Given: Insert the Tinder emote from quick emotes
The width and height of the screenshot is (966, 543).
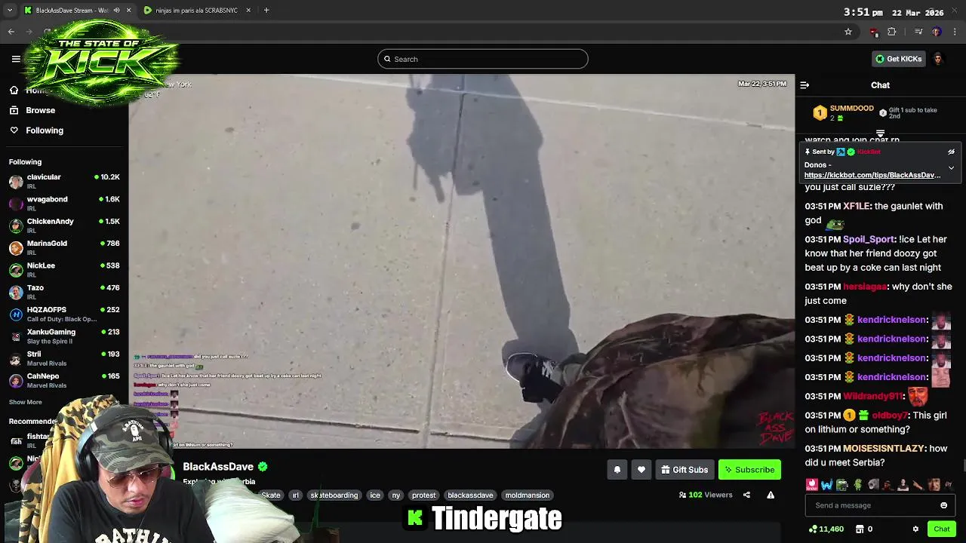Looking at the screenshot, I should (811, 485).
